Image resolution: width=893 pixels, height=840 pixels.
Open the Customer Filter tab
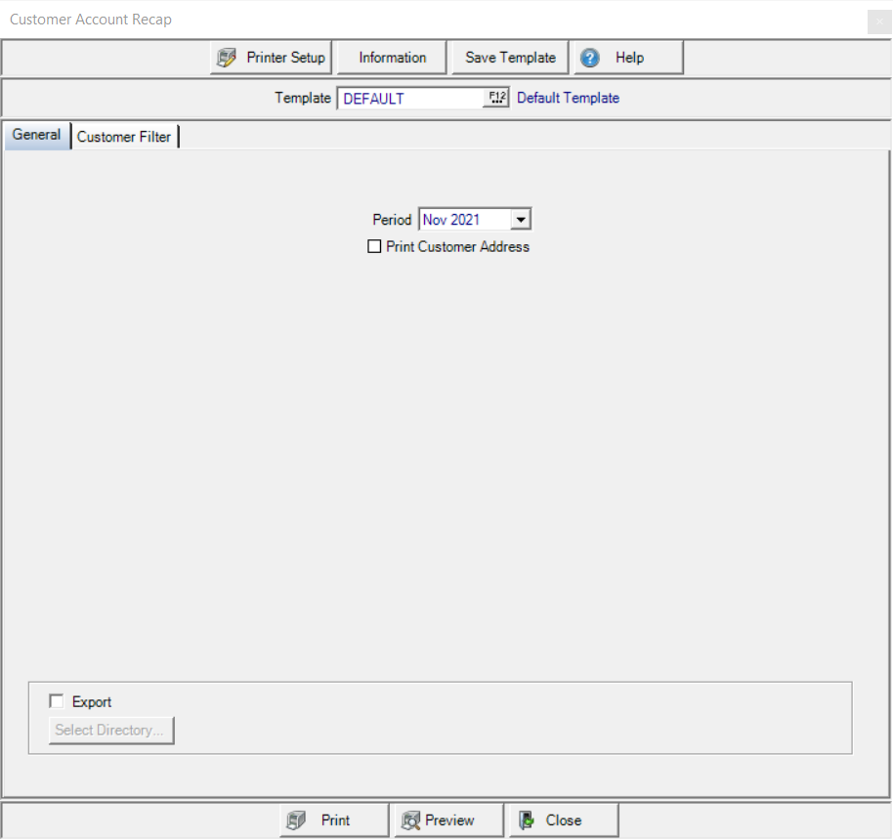point(124,137)
